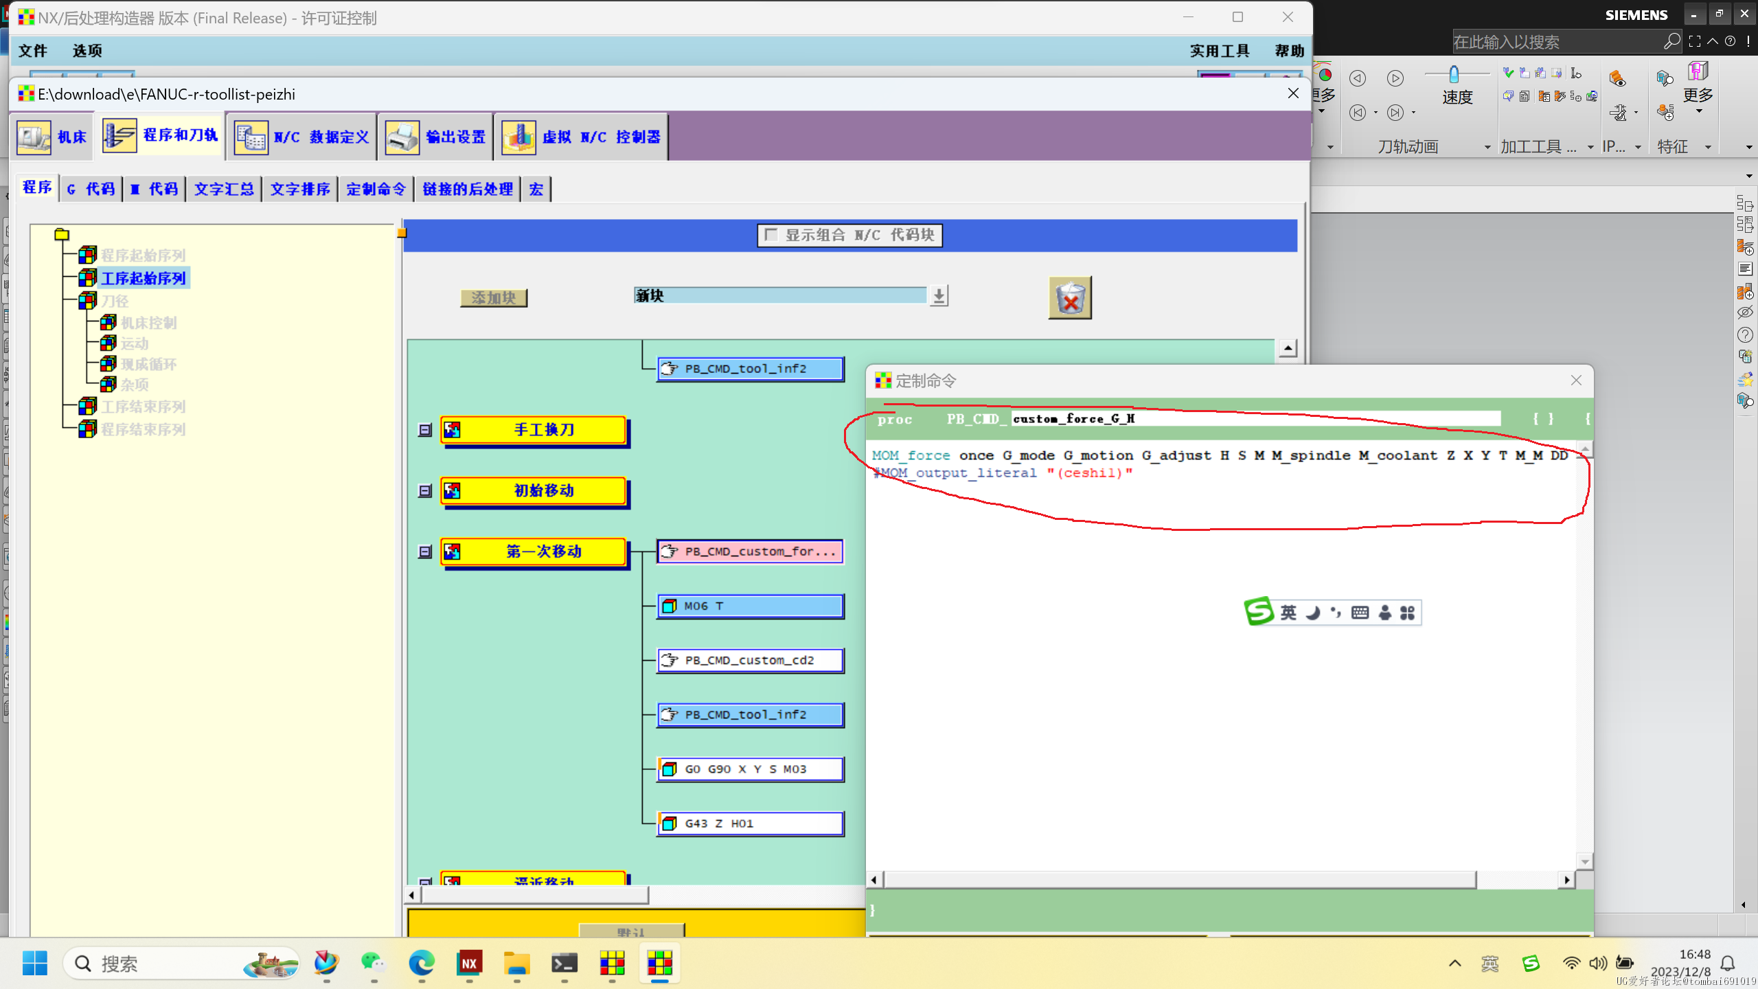Open the 虚拟 N/C 控制器 tab

click(x=581, y=137)
